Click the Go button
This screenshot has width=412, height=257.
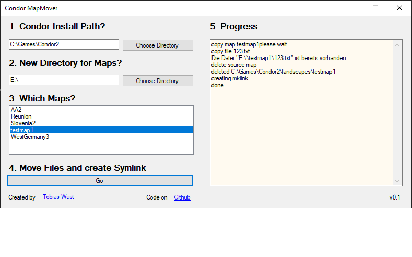click(x=100, y=181)
